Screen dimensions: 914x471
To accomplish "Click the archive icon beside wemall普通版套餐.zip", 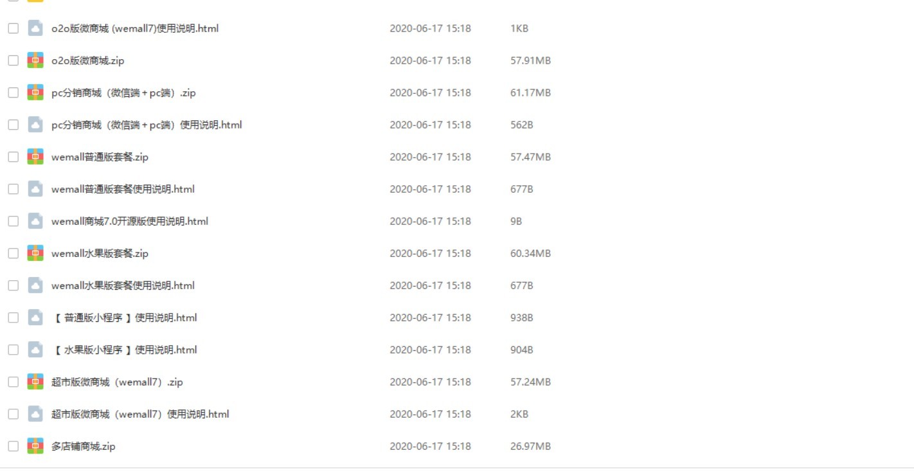I will pos(35,157).
